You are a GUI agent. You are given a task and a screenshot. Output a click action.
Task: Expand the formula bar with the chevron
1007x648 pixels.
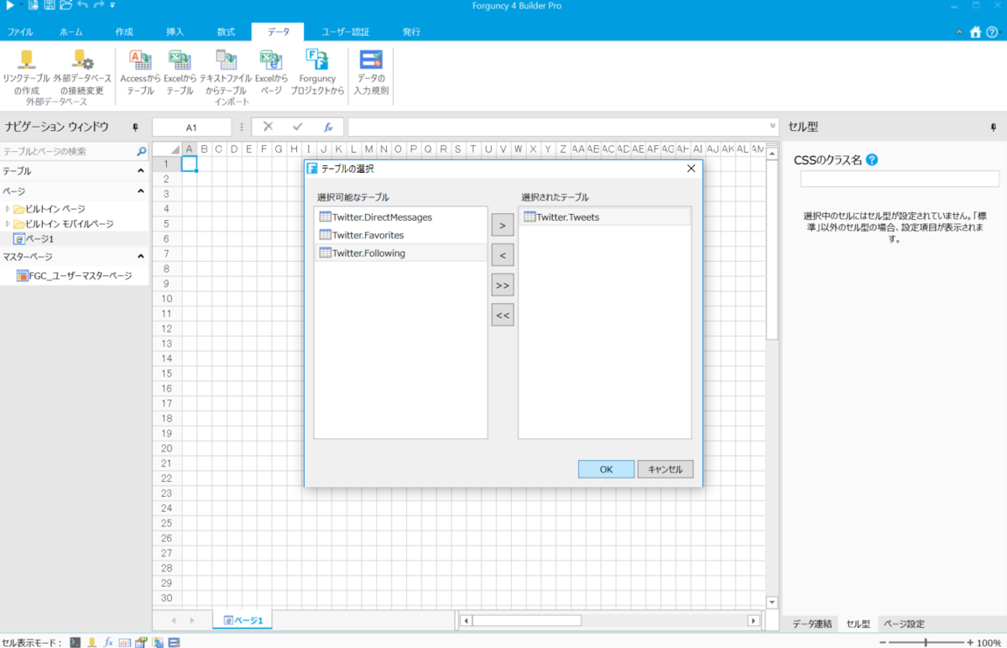[773, 127]
